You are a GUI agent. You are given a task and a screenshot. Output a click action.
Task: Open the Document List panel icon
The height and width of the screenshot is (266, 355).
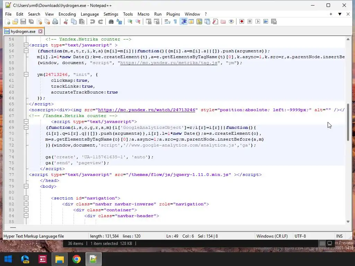[x=207, y=21]
